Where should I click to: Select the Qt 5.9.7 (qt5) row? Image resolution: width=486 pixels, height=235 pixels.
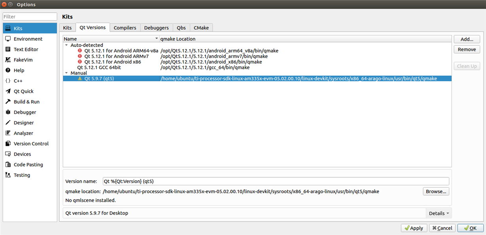257,78
